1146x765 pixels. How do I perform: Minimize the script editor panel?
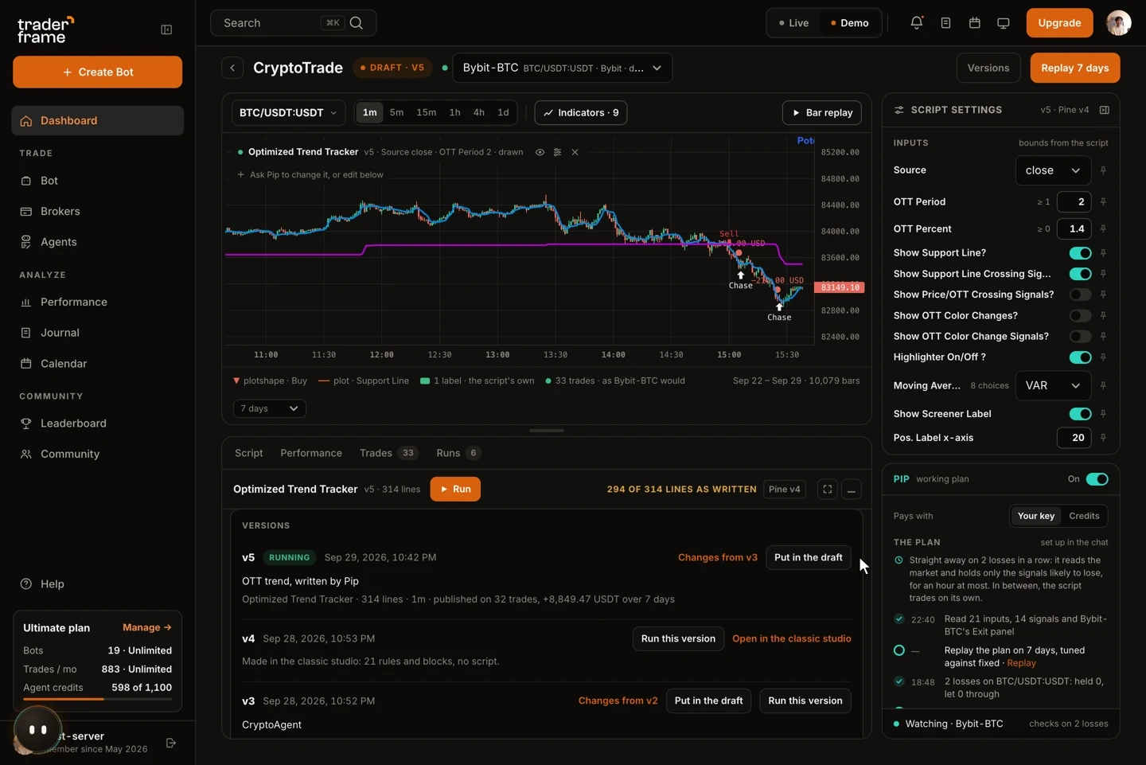point(852,490)
